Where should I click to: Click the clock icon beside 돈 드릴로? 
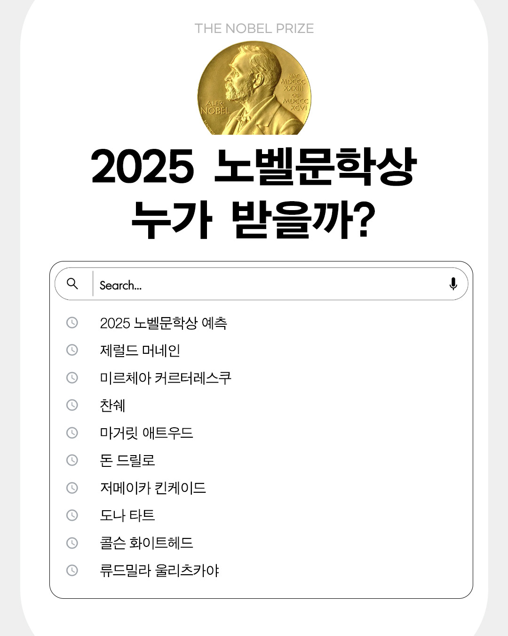72,460
